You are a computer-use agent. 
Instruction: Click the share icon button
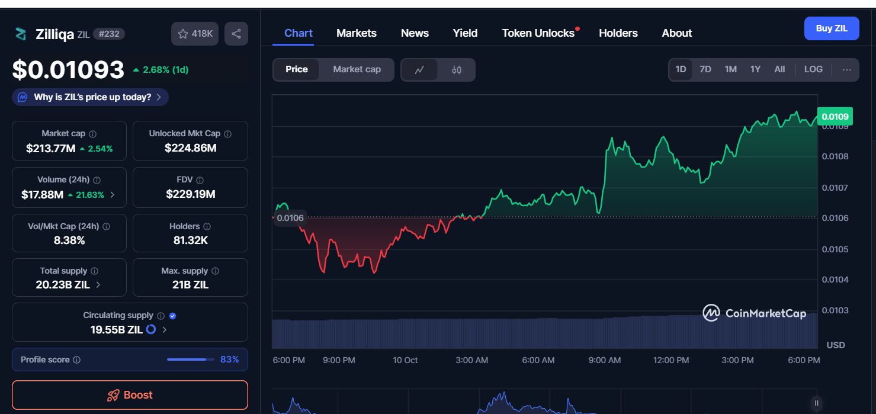point(236,34)
